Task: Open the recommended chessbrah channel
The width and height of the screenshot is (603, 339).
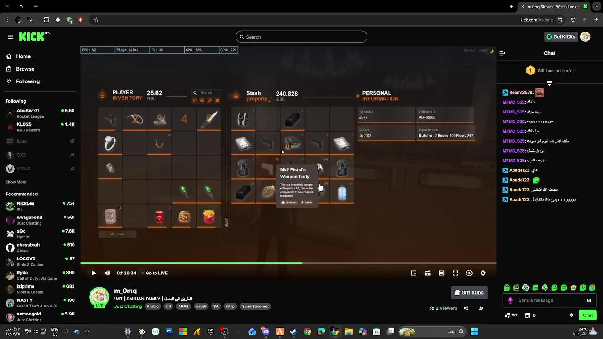Action: coord(40,248)
